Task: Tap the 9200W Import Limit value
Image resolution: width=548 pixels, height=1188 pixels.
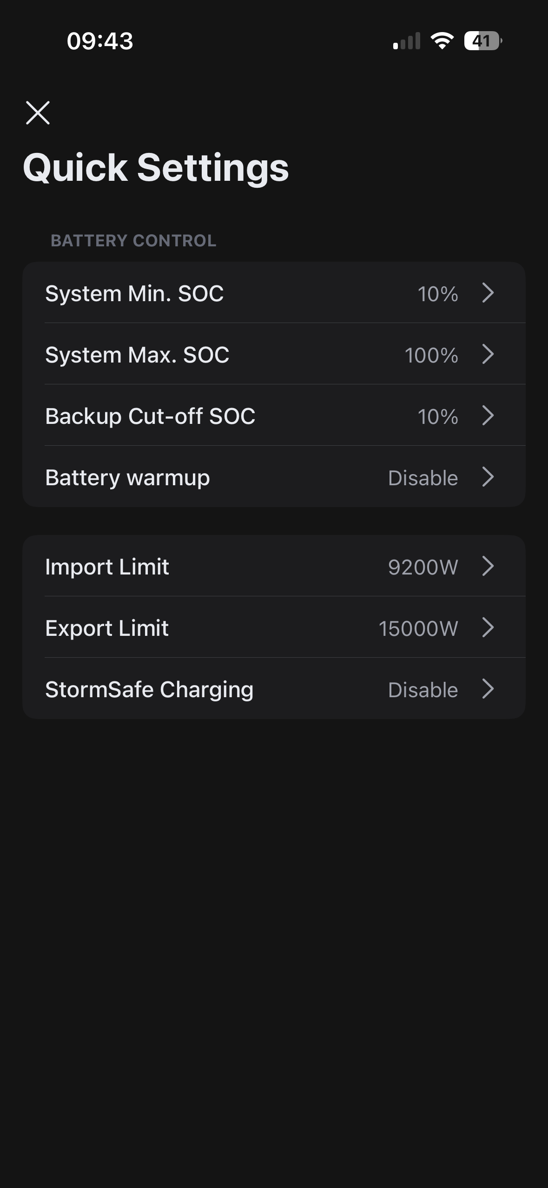Action: (423, 567)
